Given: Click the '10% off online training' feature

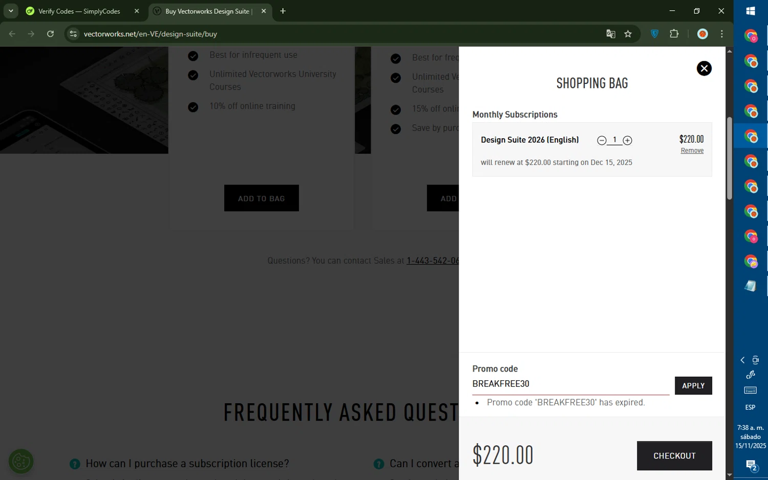Looking at the screenshot, I should coord(252,106).
